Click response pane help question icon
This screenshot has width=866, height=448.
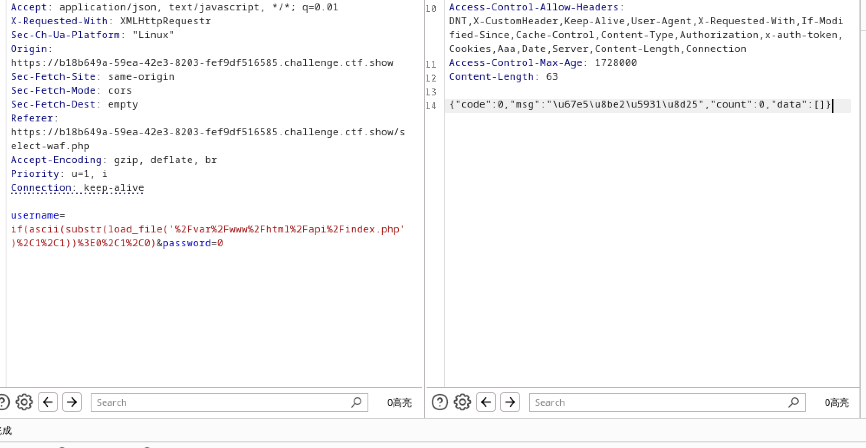click(x=440, y=402)
